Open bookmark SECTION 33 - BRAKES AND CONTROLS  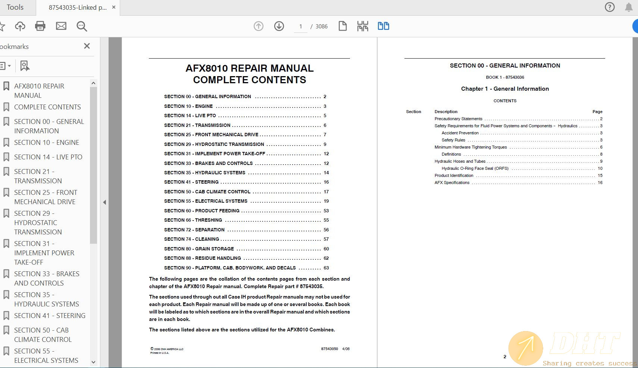[x=47, y=278]
